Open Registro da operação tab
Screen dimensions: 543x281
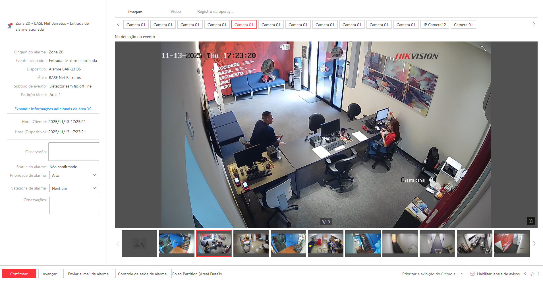point(215,12)
